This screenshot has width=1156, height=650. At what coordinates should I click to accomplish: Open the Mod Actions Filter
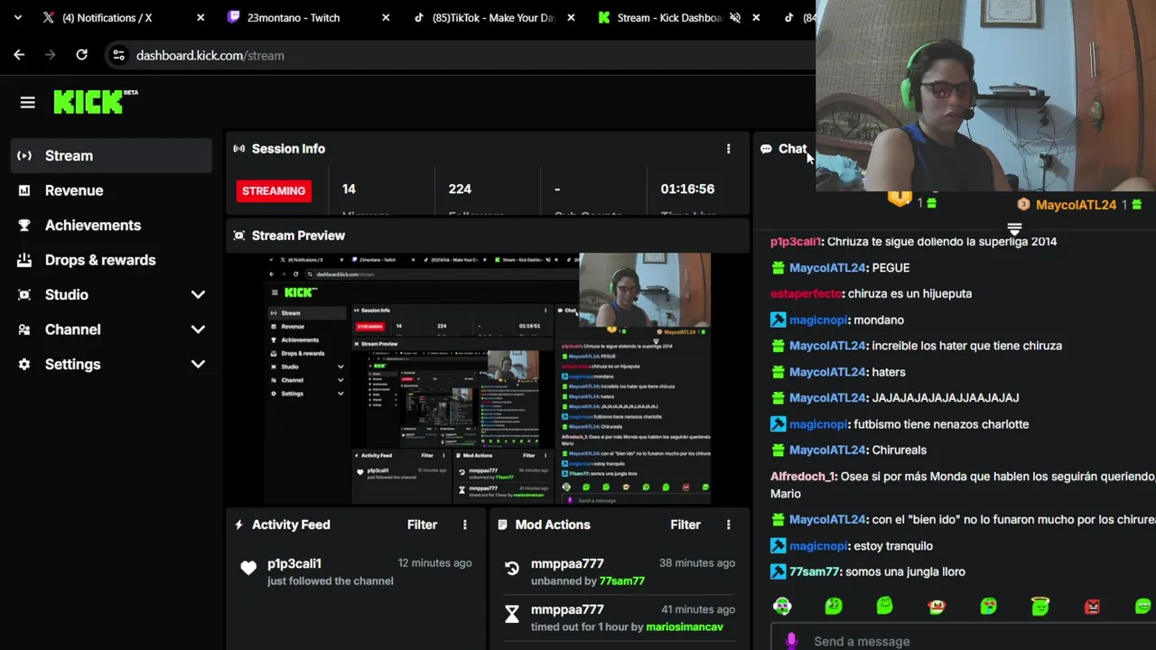point(685,525)
